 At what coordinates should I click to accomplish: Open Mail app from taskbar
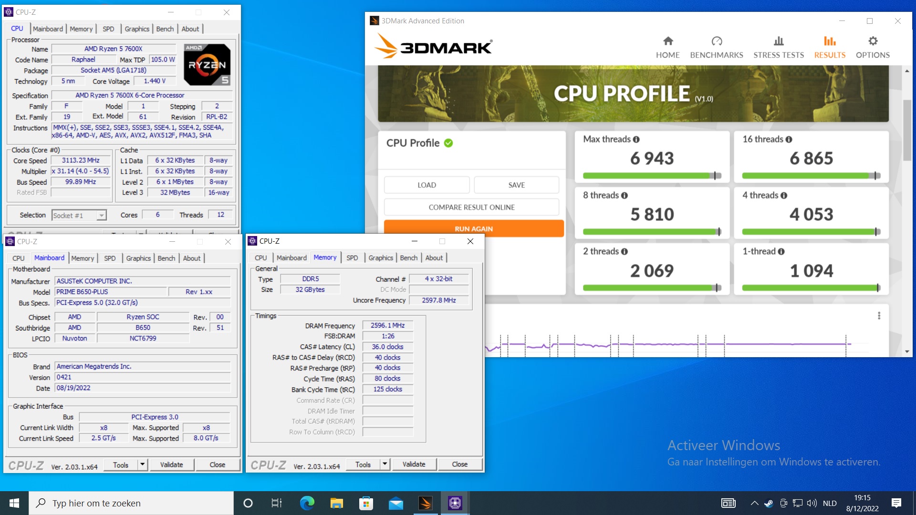396,503
